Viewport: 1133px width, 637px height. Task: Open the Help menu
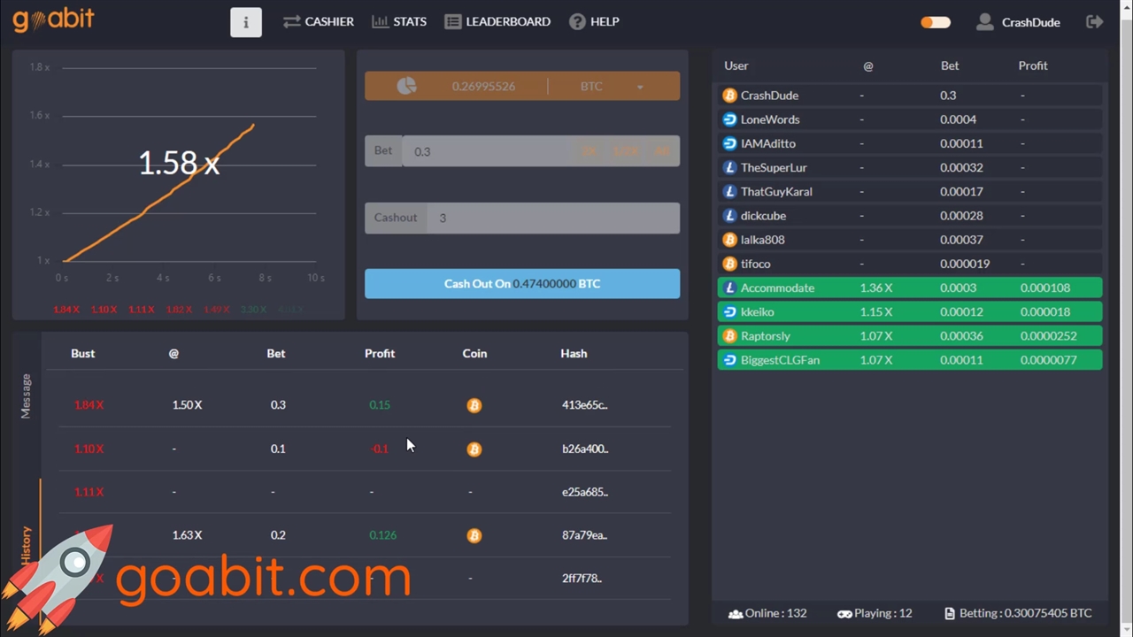(x=594, y=21)
